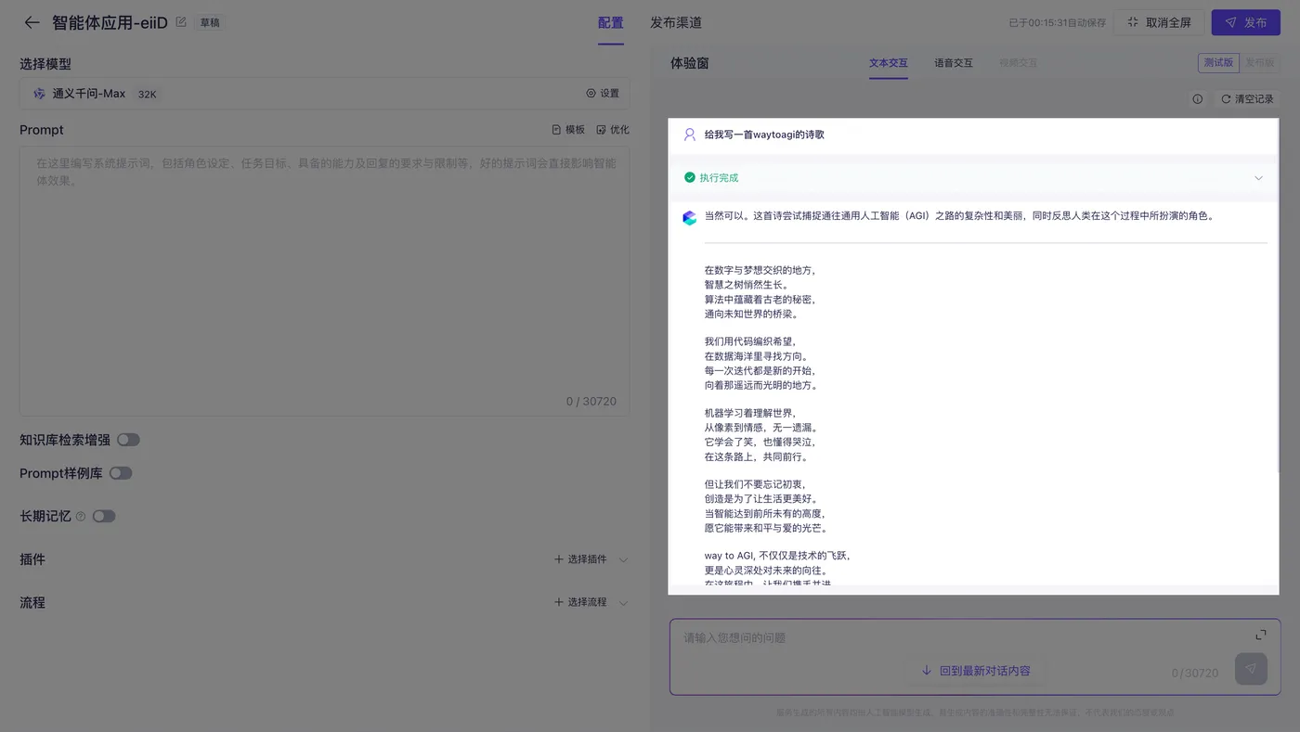Expand the input box icon
Screen dimensions: 1300x732
1261,635
